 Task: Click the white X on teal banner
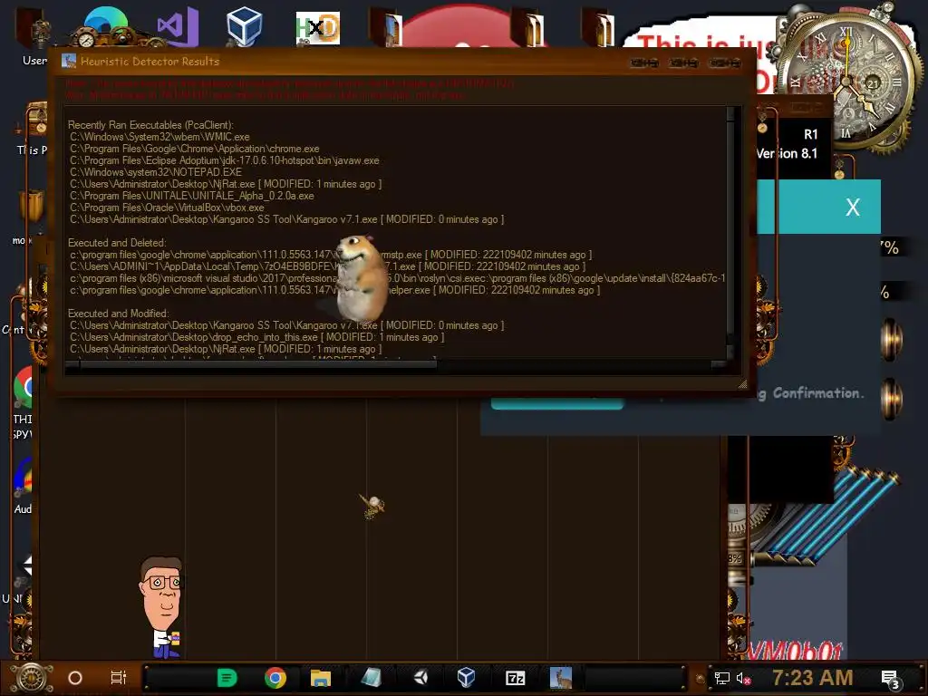852,208
